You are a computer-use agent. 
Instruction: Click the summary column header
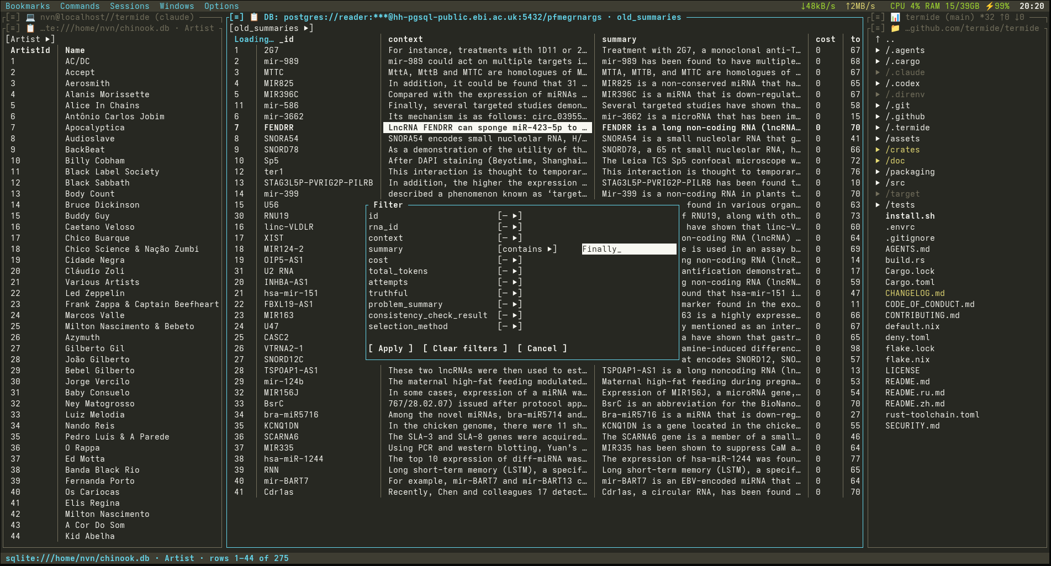(x=619, y=39)
